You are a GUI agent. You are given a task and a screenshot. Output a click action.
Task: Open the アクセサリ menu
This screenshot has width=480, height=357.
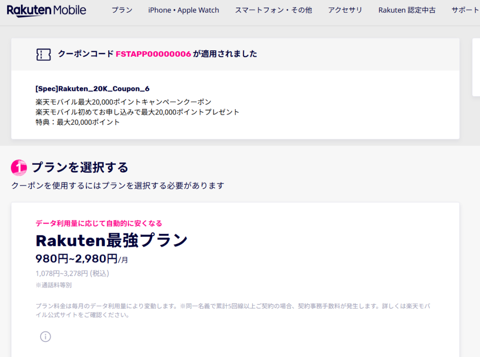(345, 10)
